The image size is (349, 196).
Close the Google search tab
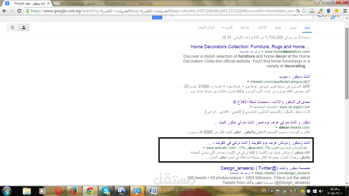click(x=48, y=3)
